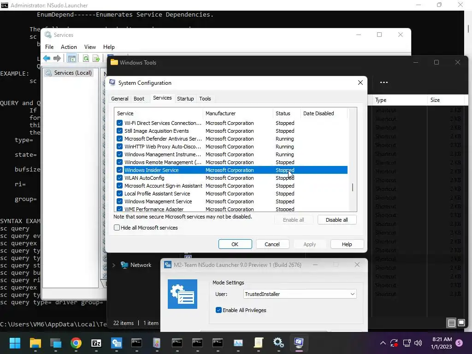Click the Task View icon on taskbar
Viewport: 472px width, 354px height.
(x=56, y=343)
